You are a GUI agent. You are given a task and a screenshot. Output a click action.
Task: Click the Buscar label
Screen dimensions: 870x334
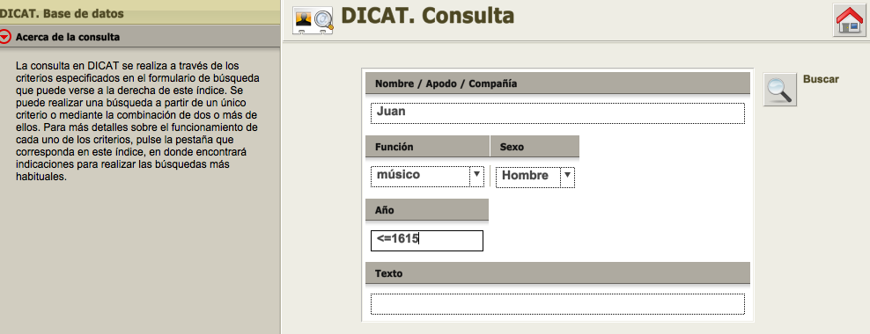821,79
